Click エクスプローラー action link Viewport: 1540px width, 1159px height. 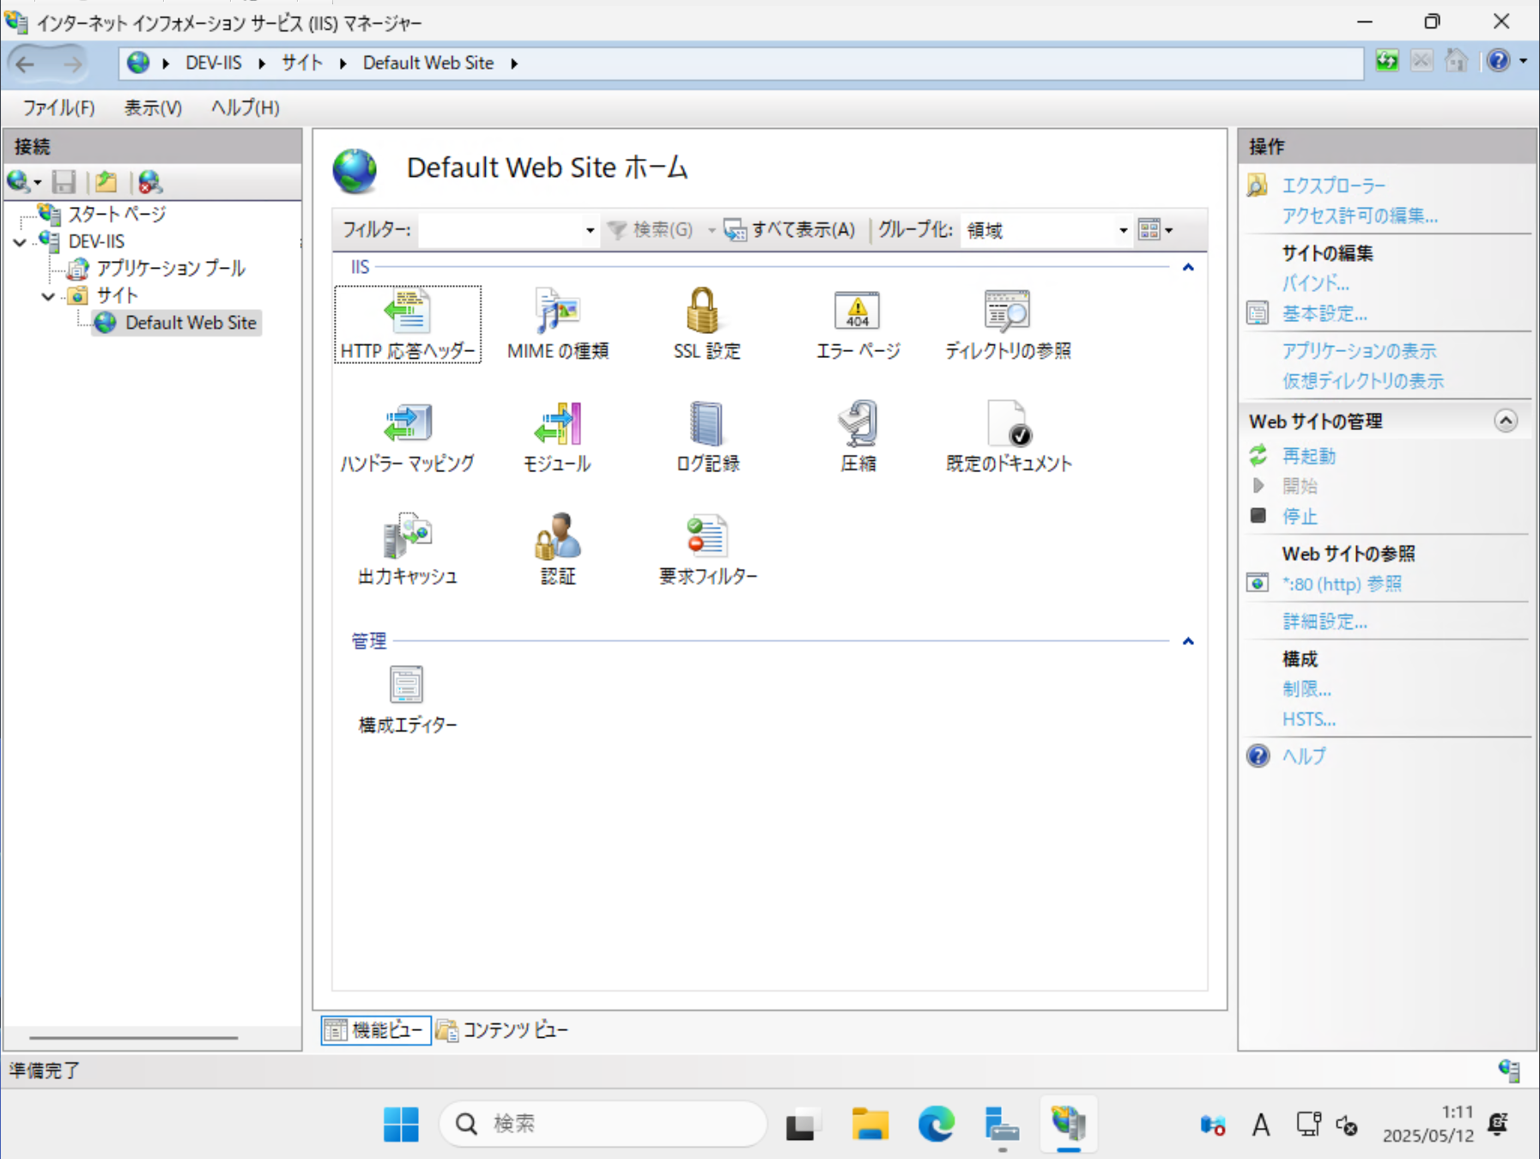[x=1333, y=185]
